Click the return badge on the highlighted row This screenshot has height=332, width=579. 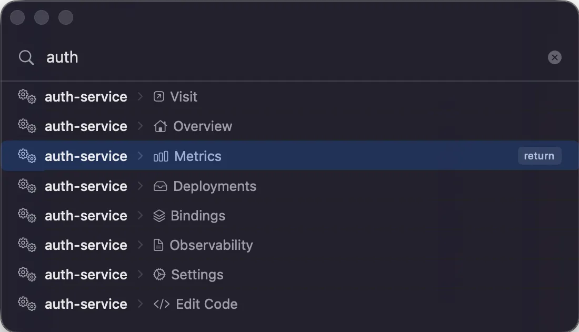point(539,155)
